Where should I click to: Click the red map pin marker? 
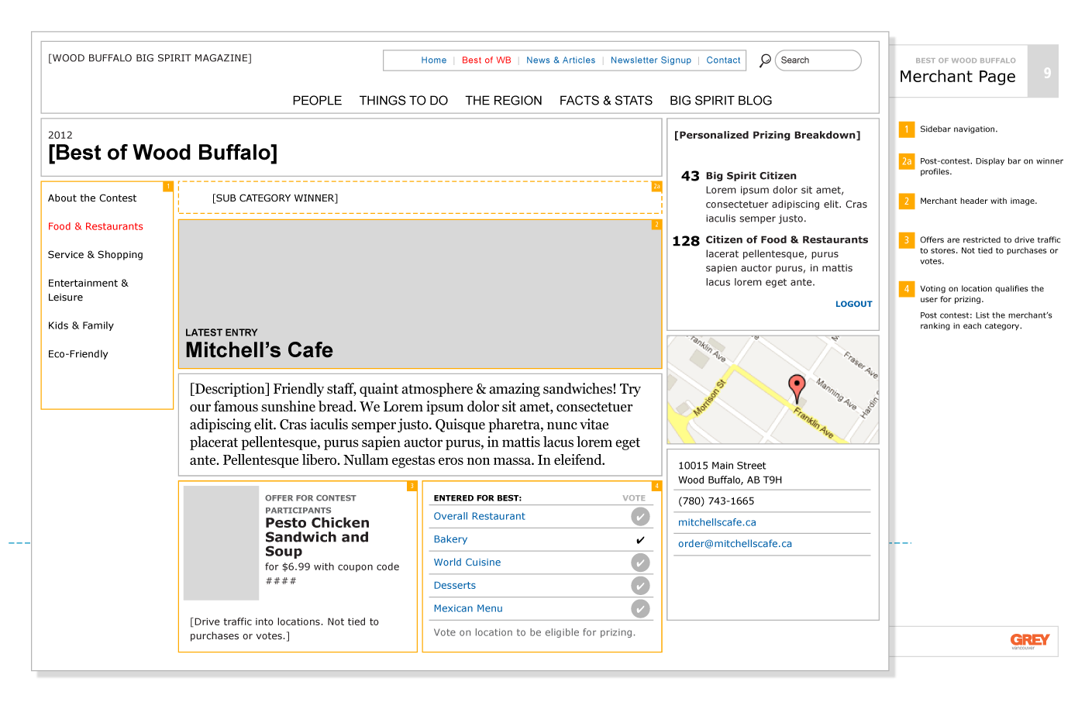[x=797, y=387]
